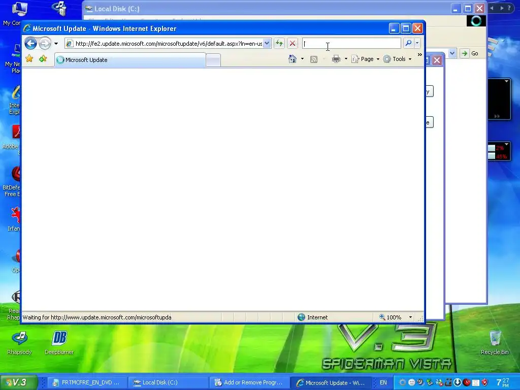This screenshot has height=390, width=520.
Task: Expand the address bar URL history dropdown
Action: tap(267, 44)
